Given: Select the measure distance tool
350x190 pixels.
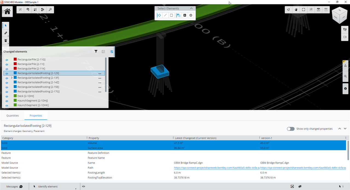Looking at the screenshot, I should pyautogui.click(x=5, y=33).
